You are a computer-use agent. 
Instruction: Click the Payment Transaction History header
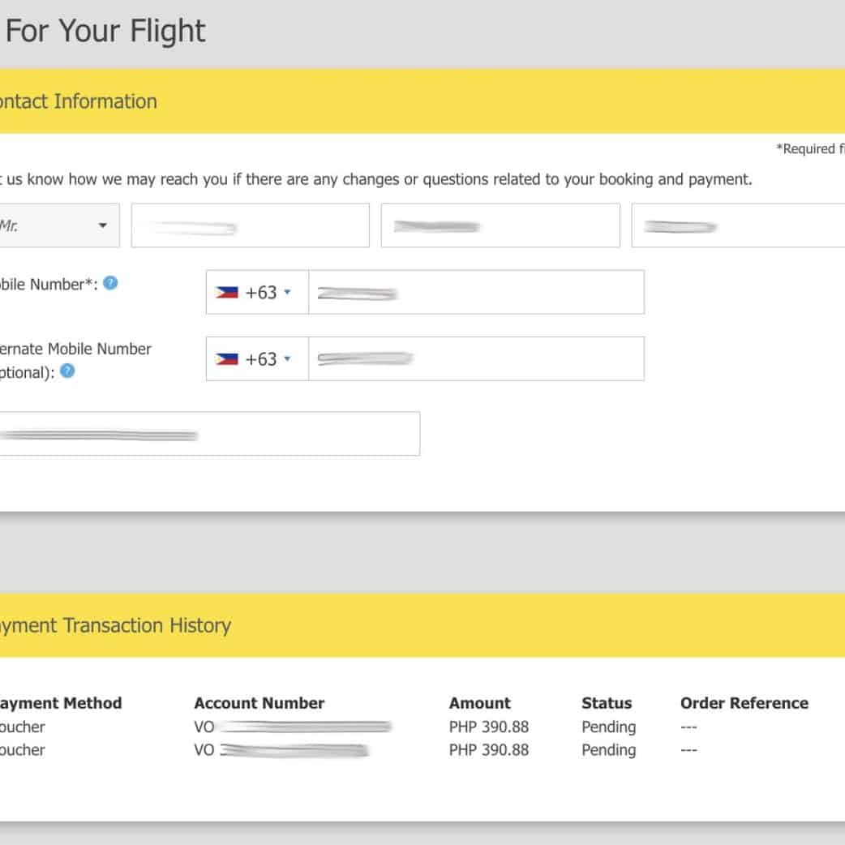114,625
